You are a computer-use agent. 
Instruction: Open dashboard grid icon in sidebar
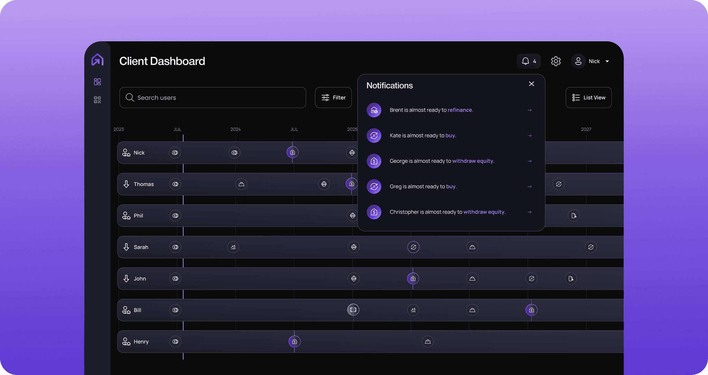tap(97, 82)
